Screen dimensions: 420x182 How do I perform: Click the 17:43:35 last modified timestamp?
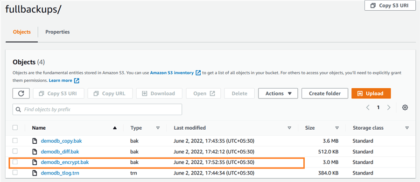(x=214, y=141)
